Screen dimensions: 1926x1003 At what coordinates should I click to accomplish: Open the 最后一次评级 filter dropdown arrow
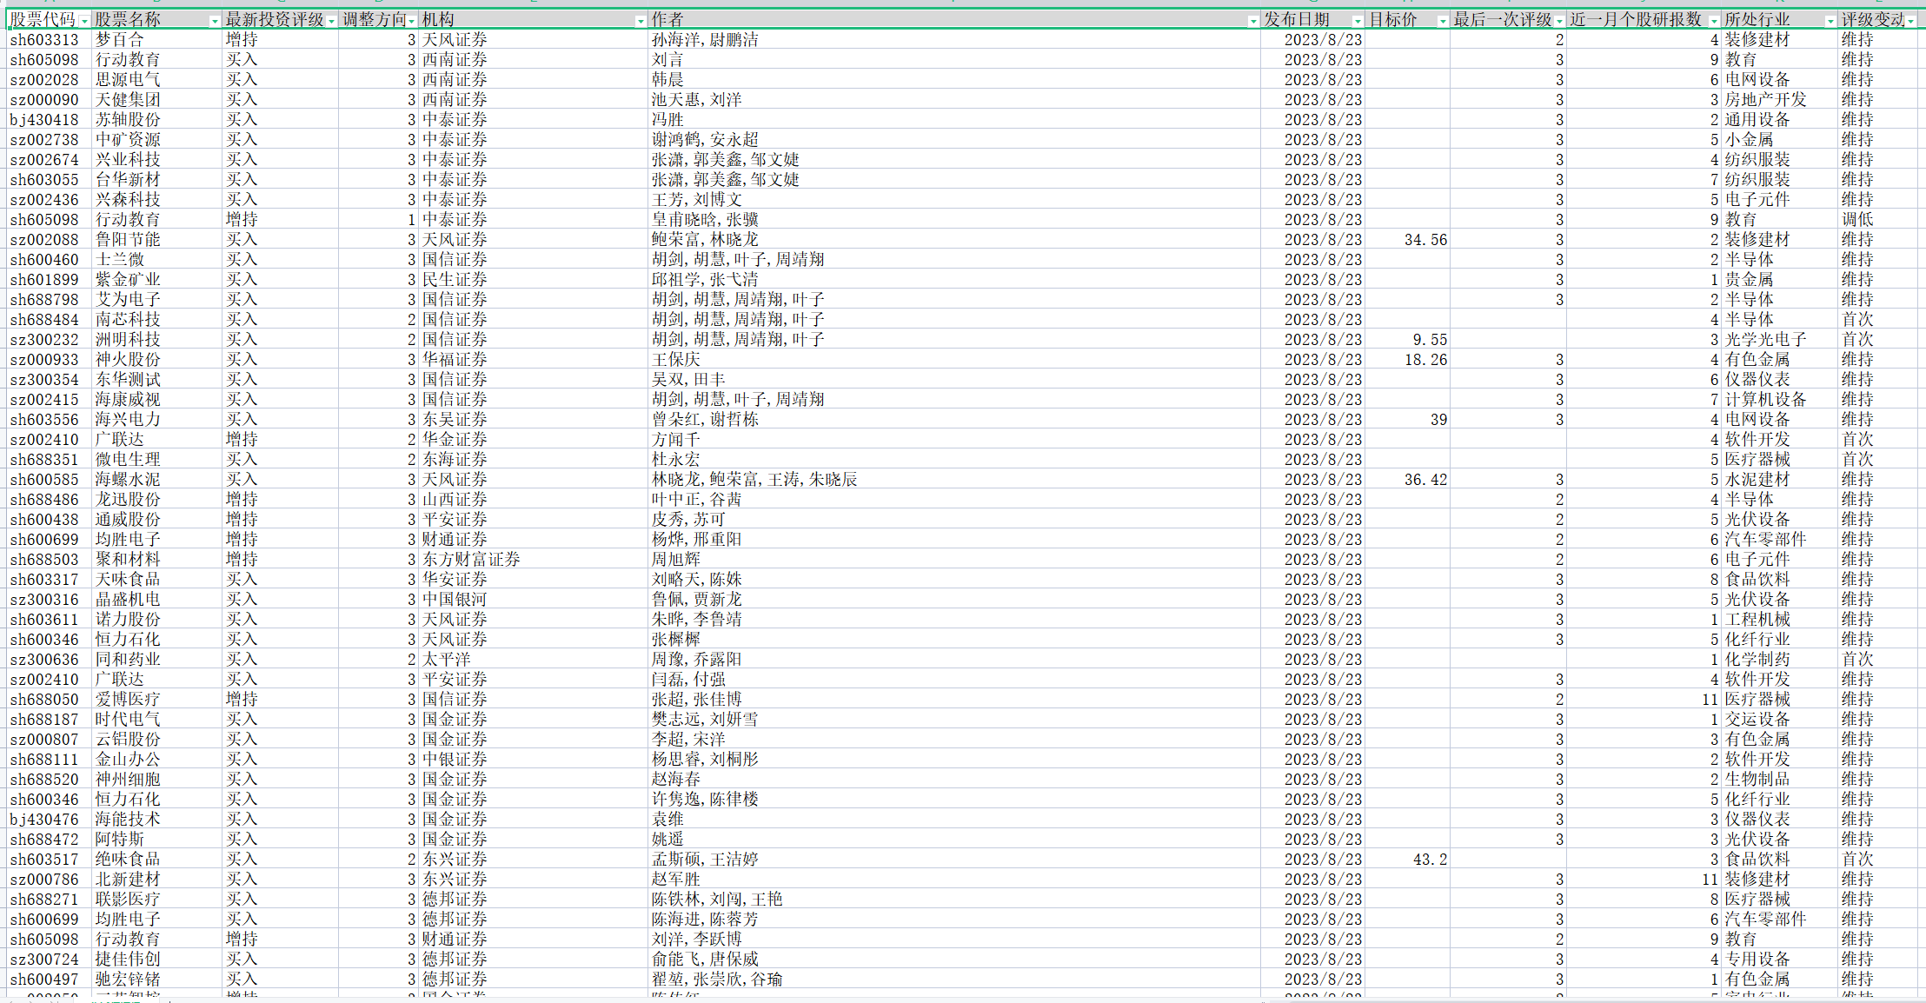[x=1559, y=21]
